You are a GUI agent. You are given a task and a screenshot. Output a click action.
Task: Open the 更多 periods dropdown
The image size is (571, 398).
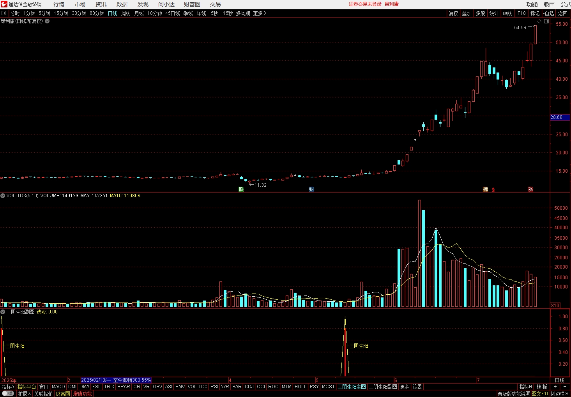tap(260, 13)
